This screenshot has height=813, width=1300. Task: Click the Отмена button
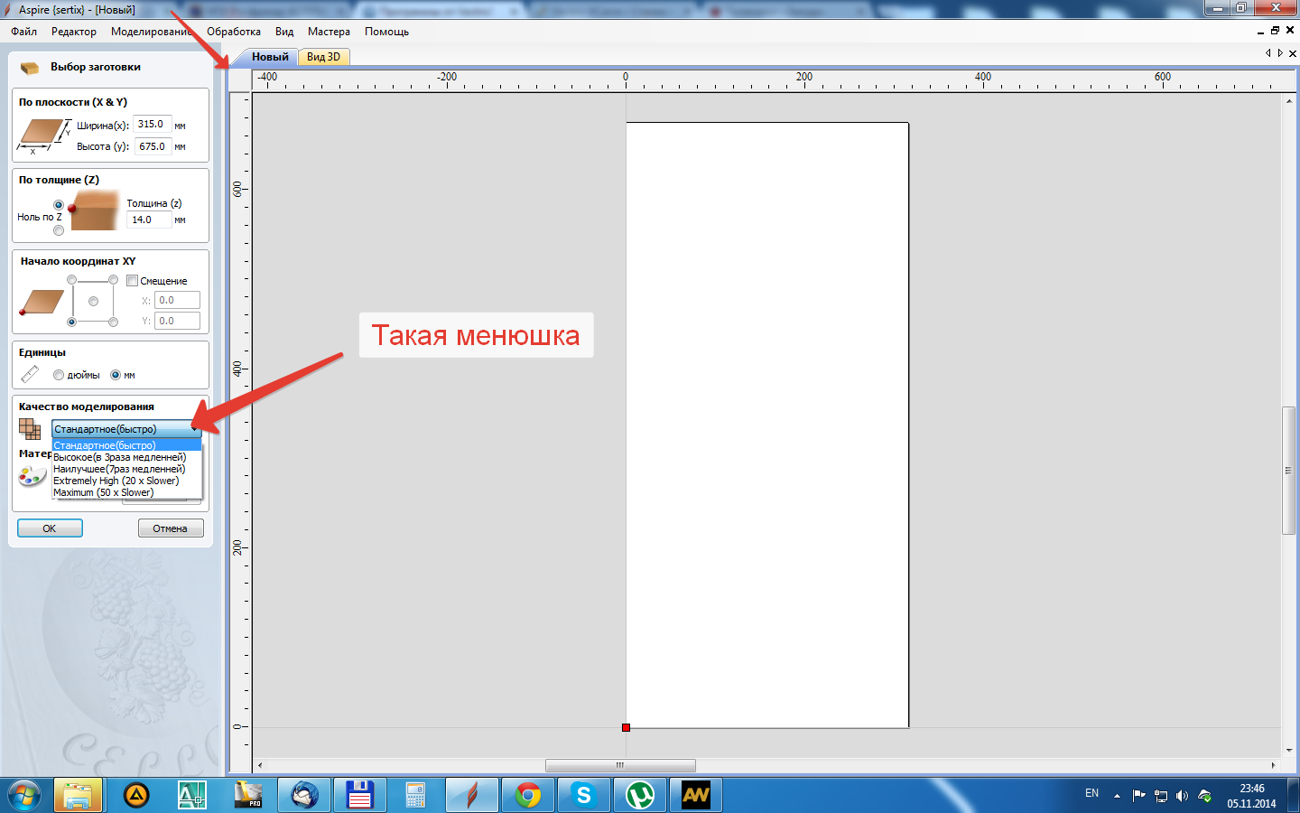click(171, 528)
